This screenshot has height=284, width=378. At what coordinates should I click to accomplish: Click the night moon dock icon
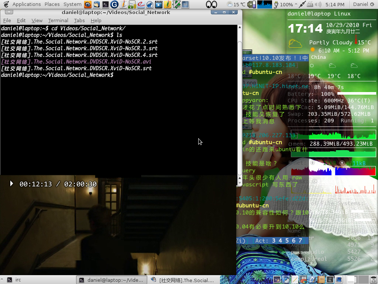277,280
